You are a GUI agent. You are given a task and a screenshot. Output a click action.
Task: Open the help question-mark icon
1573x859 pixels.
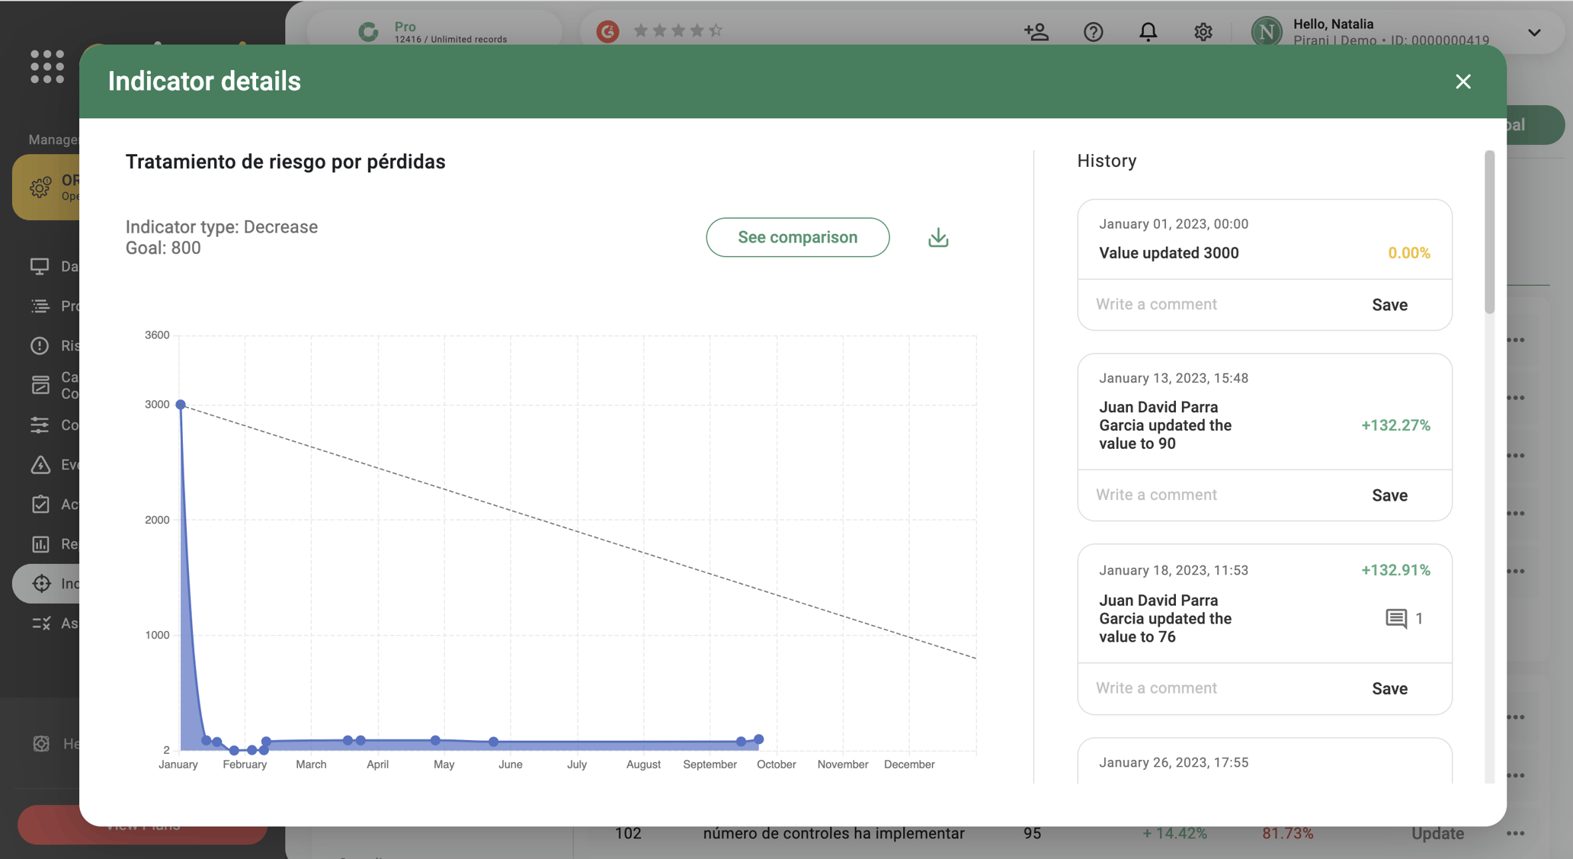pyautogui.click(x=1093, y=32)
